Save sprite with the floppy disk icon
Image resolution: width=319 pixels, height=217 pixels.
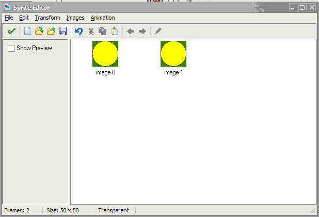(x=63, y=31)
